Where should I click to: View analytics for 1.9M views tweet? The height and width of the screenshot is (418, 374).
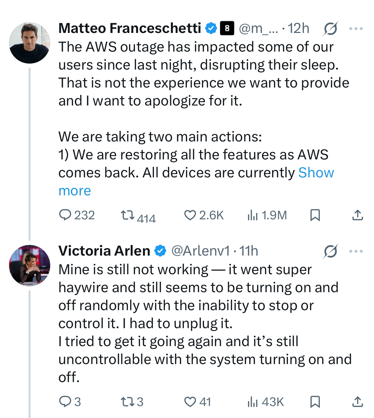(252, 215)
